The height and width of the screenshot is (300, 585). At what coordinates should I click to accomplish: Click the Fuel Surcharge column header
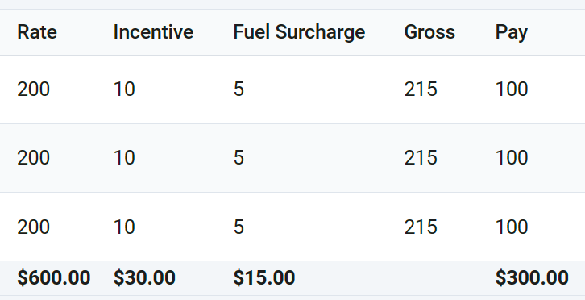tap(299, 32)
